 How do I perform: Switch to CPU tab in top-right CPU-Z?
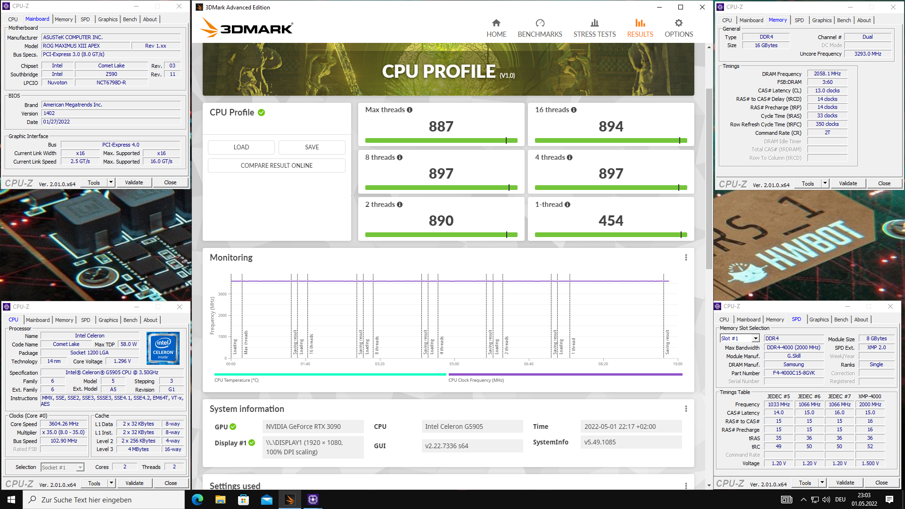(727, 20)
